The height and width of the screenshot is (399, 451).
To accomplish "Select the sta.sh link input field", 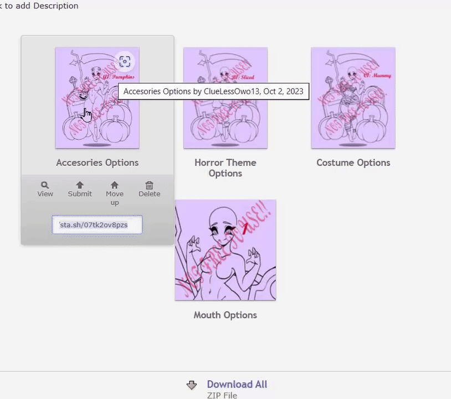I will click(x=97, y=224).
